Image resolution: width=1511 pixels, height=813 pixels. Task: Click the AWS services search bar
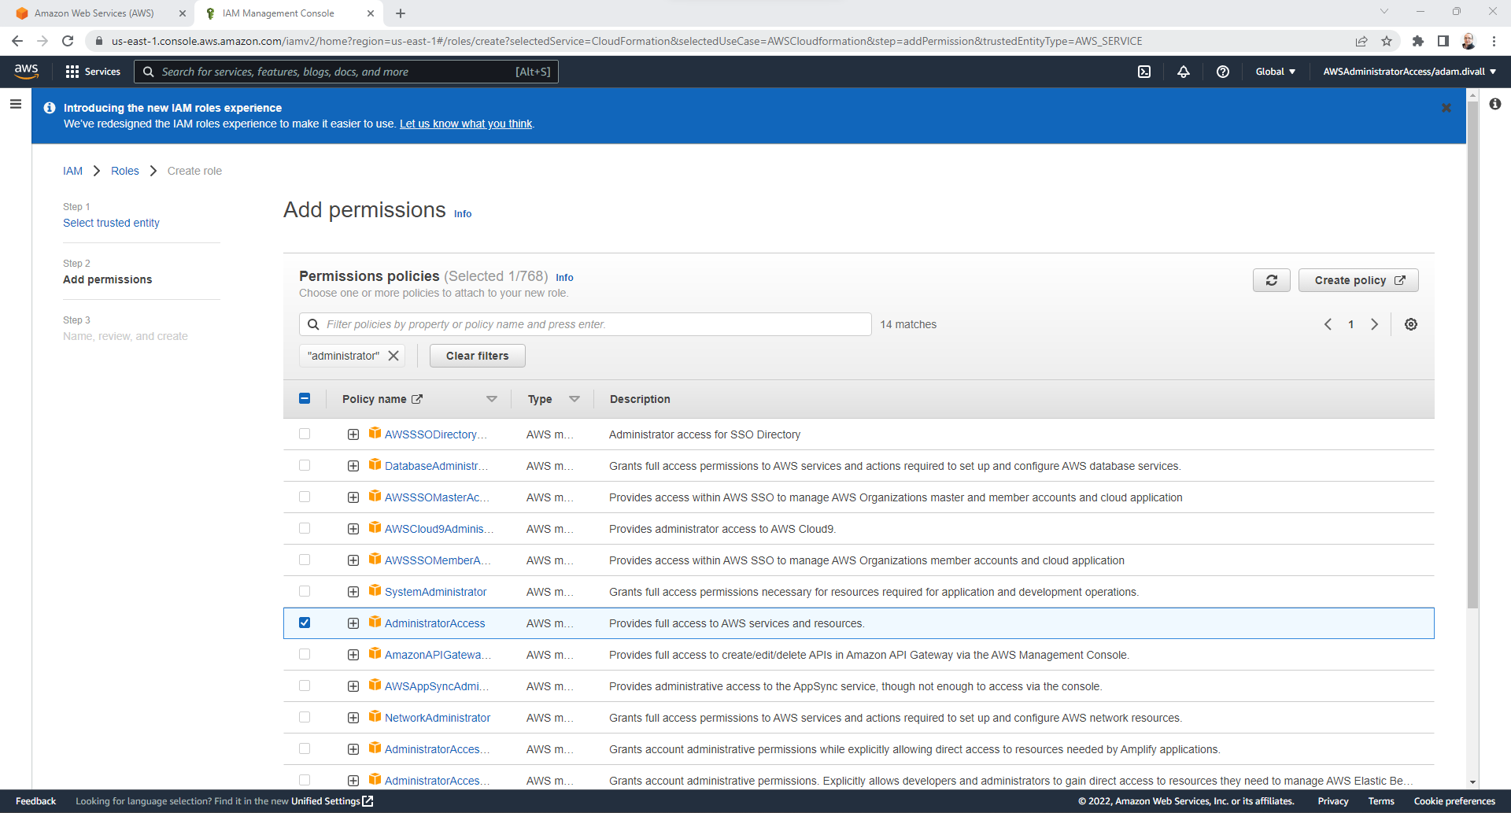(346, 72)
